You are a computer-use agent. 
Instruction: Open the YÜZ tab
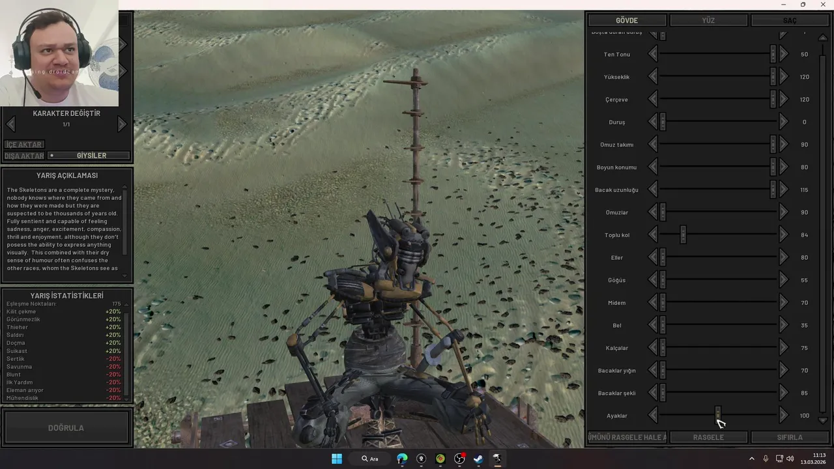point(708,20)
